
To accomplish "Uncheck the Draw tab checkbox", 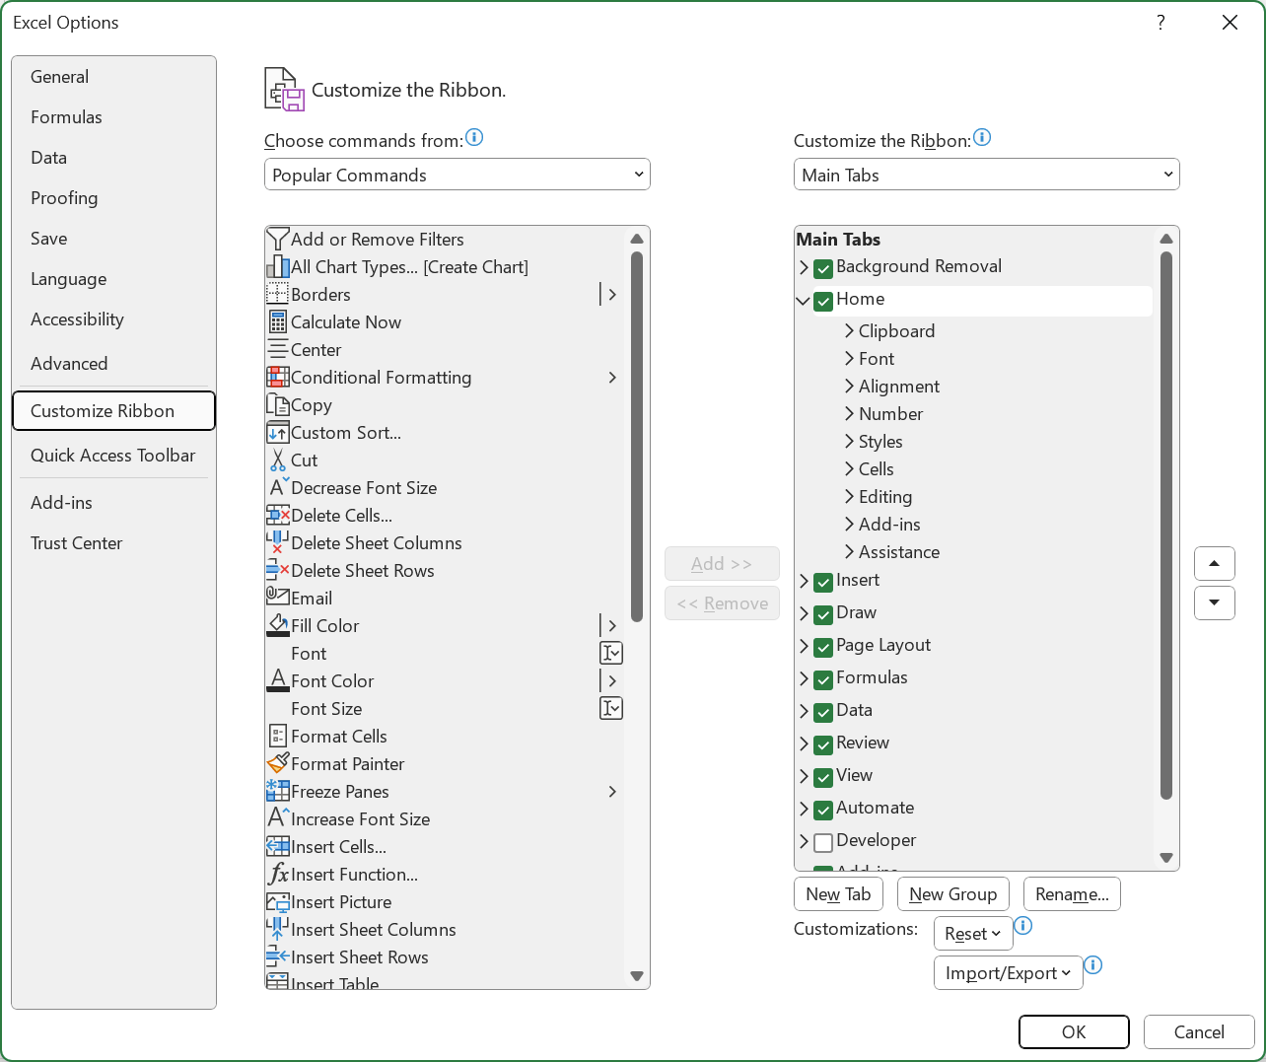I will [x=823, y=614].
